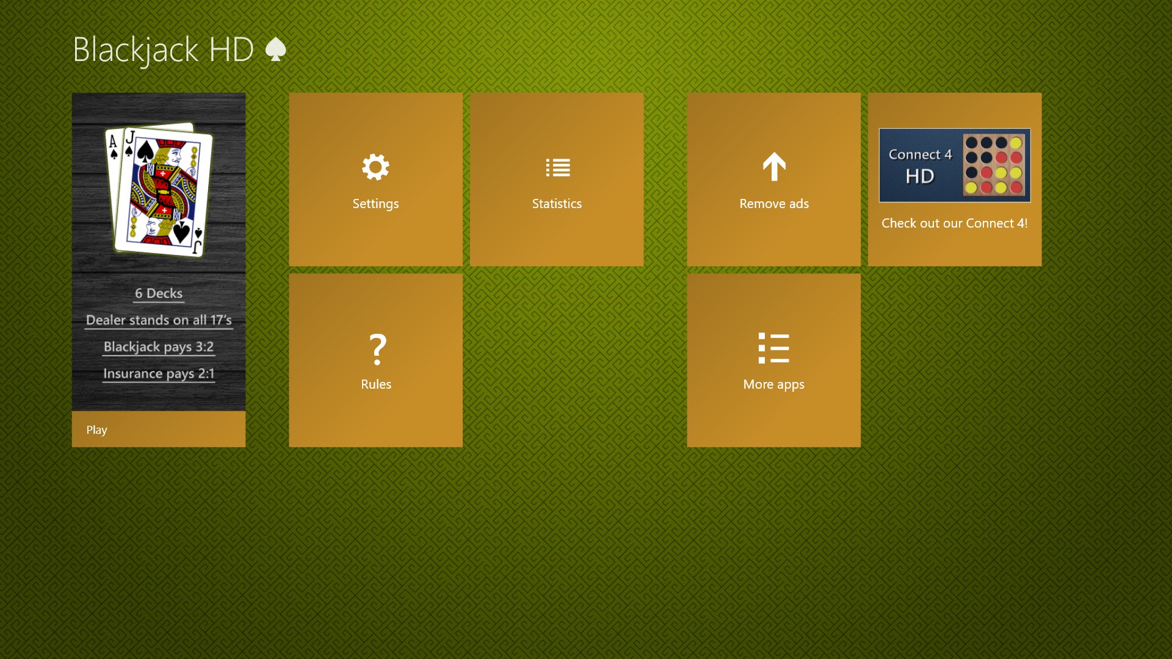Click the Blackjack HD title text

click(x=163, y=49)
